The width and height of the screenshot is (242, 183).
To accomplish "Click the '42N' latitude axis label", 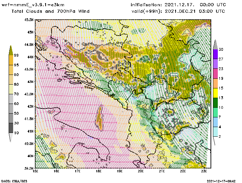I will (30, 106).
